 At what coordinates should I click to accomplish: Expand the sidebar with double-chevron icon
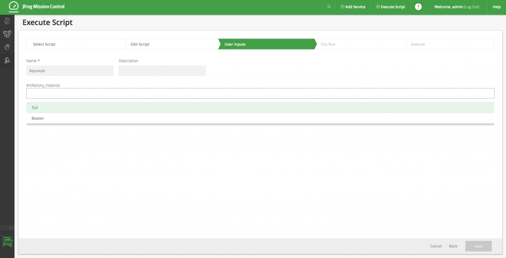coord(11,228)
